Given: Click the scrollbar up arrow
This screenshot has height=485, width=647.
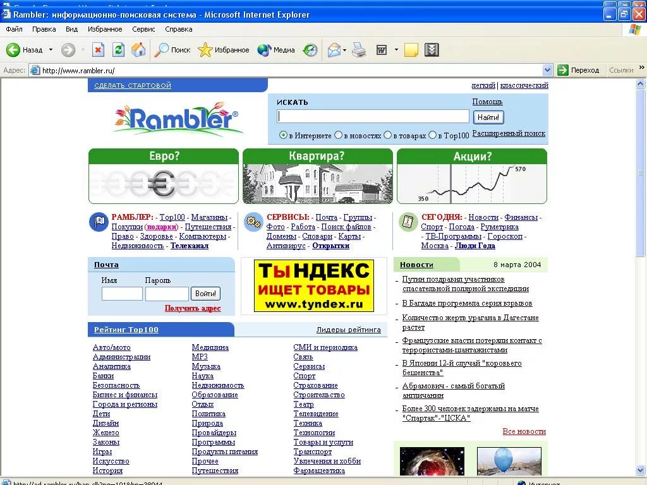Looking at the screenshot, I should pos(641,84).
